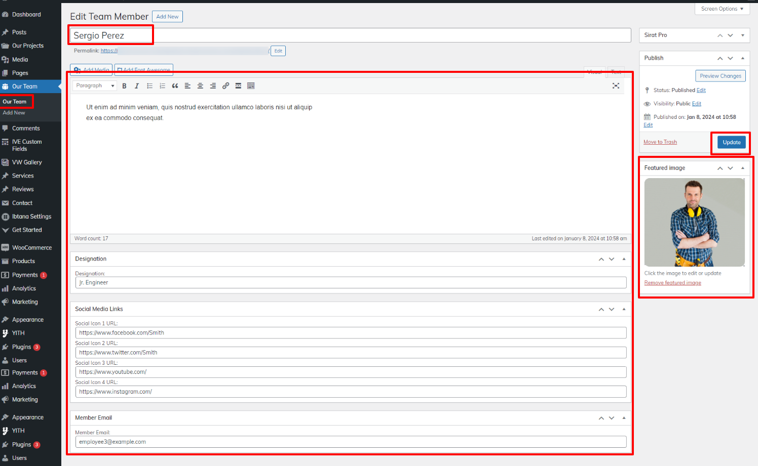Viewport: 758px width, 466px height.
Task: Apply blockquote formatting
Action: 175,86
